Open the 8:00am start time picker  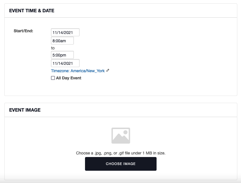(x=62, y=41)
